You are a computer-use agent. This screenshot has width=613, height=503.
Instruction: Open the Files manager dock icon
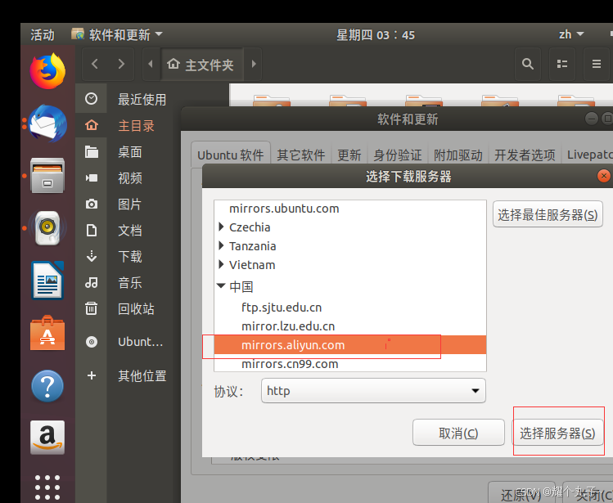click(47, 176)
